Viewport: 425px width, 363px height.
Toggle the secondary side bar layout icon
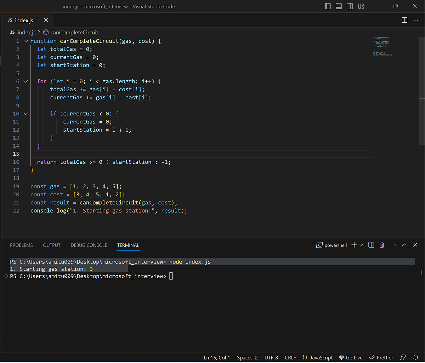click(x=350, y=6)
